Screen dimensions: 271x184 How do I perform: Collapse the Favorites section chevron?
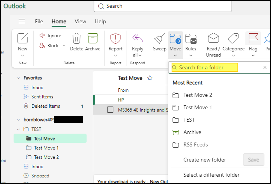click(x=18, y=78)
